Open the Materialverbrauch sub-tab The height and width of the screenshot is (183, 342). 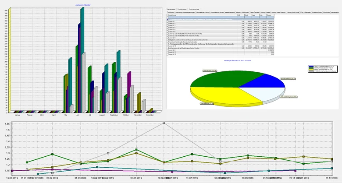(x=230, y=12)
